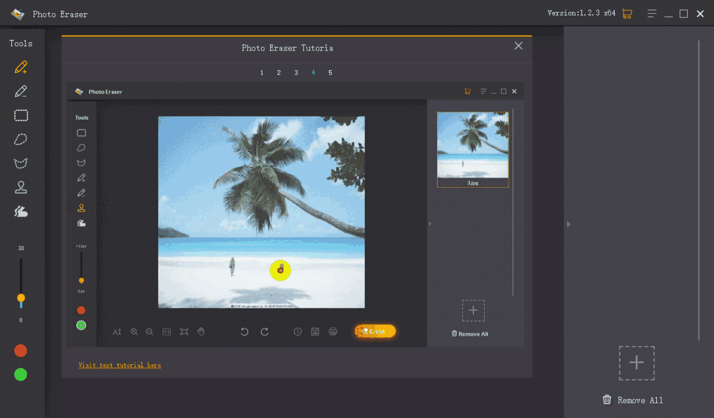Click the print icon in the tutorial toolbar
This screenshot has width=714, height=418.
pos(332,332)
